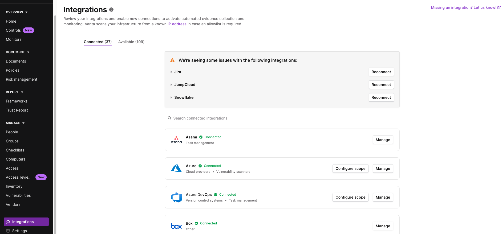This screenshot has width=502, height=234.
Task: Reconnect the JumpCloud integration
Action: (381, 85)
